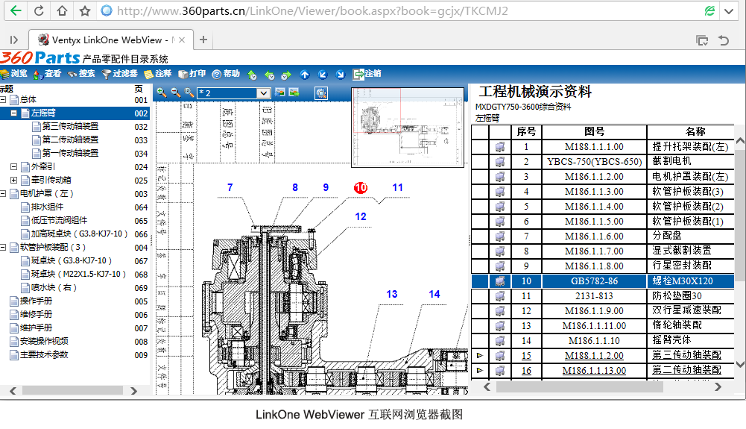Reload the page in the browser
This screenshot has width=746, height=429.
point(39,10)
